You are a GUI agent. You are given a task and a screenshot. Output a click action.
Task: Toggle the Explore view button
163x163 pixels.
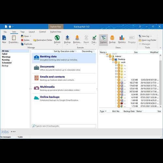tap(103, 40)
